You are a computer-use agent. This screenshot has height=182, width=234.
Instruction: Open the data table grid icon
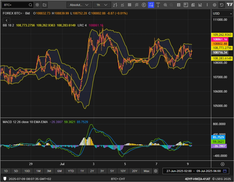click(x=179, y=5)
